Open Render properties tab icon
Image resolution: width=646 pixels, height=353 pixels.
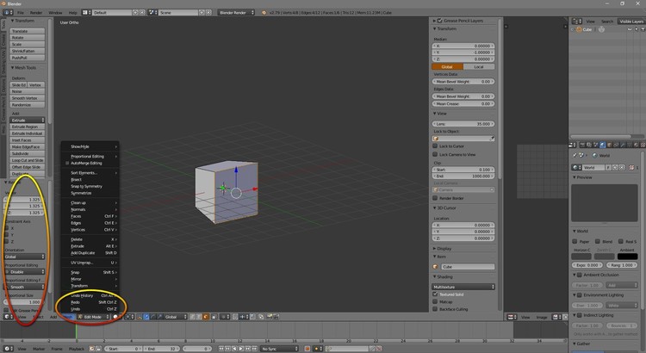click(582, 145)
